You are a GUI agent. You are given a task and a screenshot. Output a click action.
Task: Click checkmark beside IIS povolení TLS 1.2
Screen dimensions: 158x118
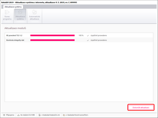click(88, 36)
